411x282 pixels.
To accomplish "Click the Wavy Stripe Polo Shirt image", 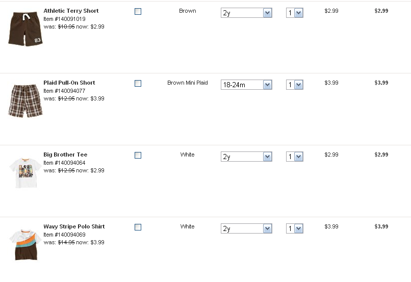I will click(x=25, y=244).
